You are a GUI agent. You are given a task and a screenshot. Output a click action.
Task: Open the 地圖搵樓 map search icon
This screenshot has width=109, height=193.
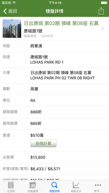33,185
